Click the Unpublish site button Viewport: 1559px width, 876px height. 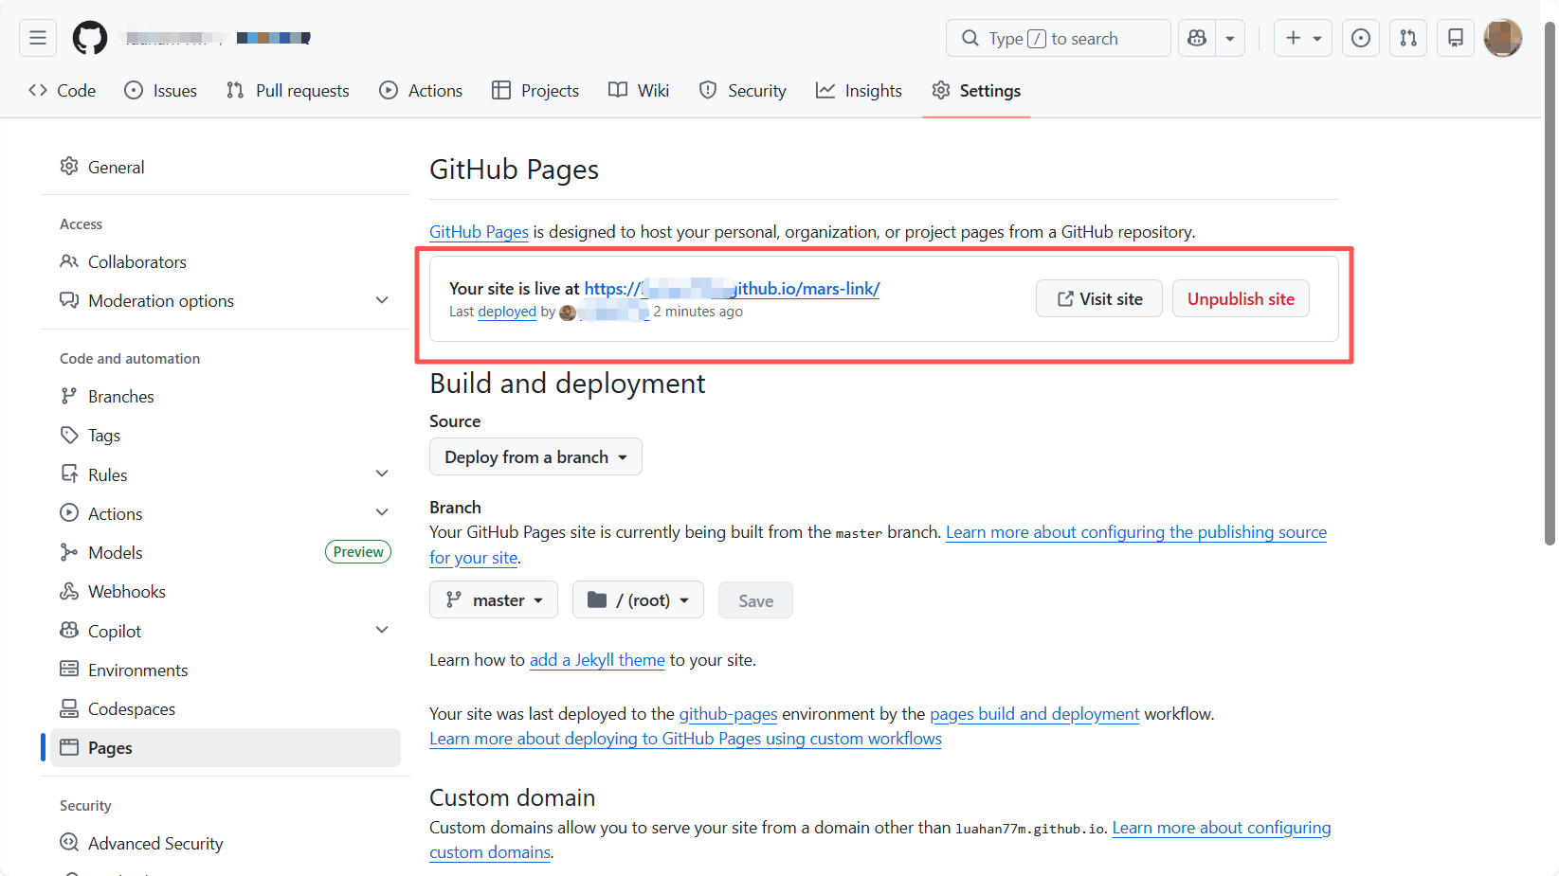click(x=1241, y=299)
